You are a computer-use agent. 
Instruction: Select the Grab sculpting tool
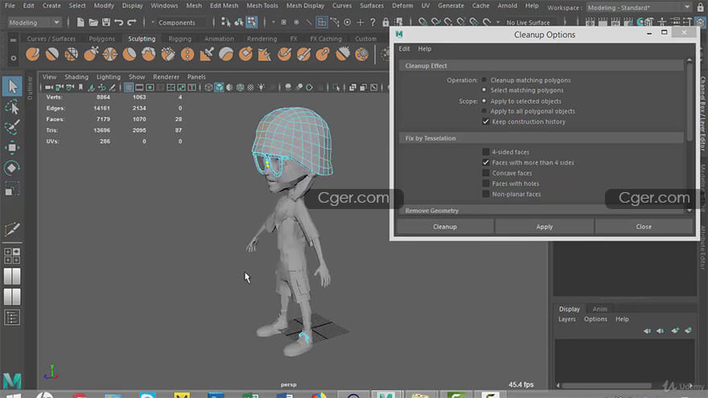(91, 54)
